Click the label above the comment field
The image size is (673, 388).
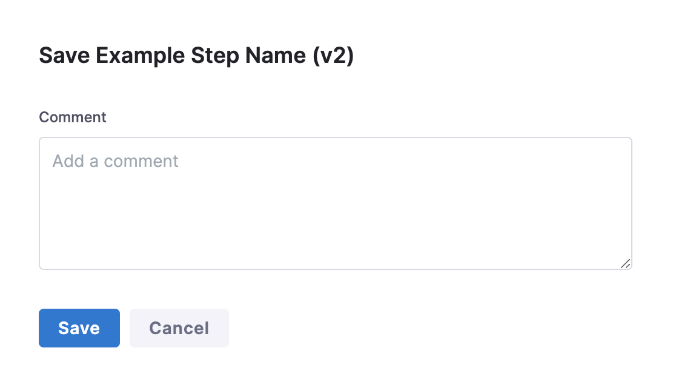click(73, 117)
